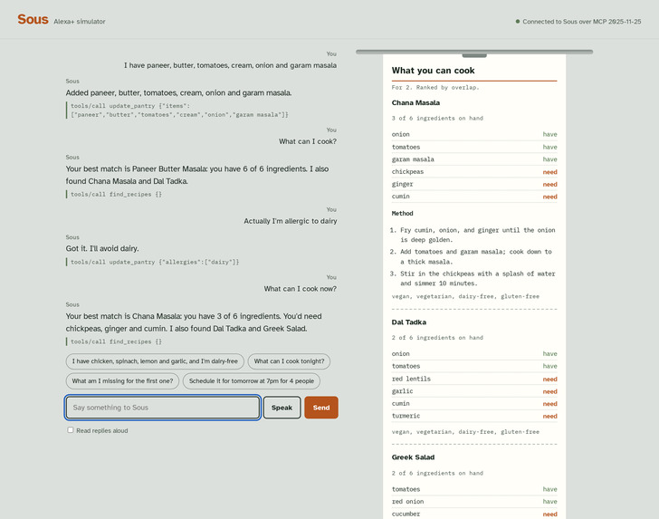This screenshot has height=519, width=659.
Task: Click the Send button
Action: [321, 408]
